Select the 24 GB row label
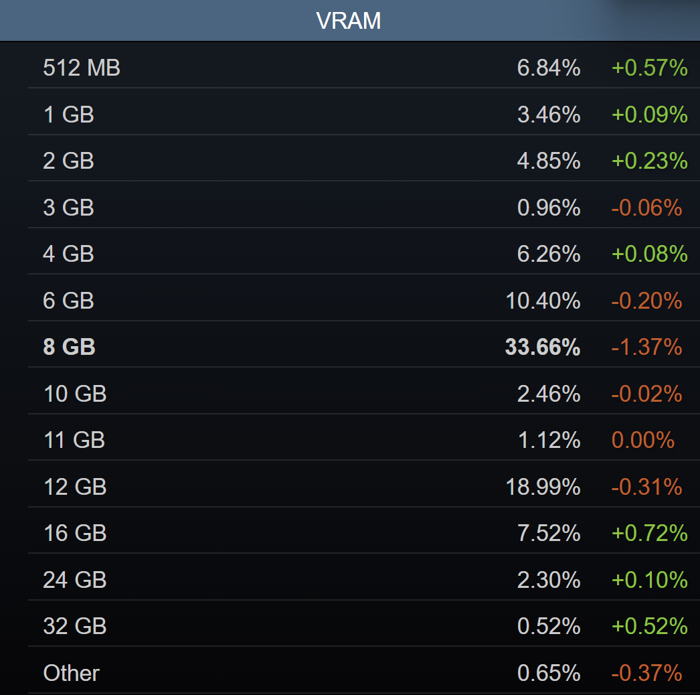 click(x=75, y=579)
